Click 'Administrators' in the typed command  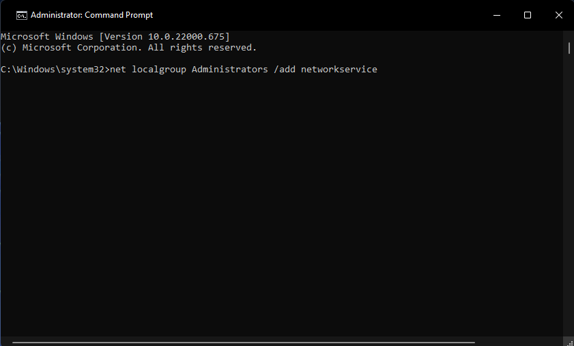[x=229, y=70]
